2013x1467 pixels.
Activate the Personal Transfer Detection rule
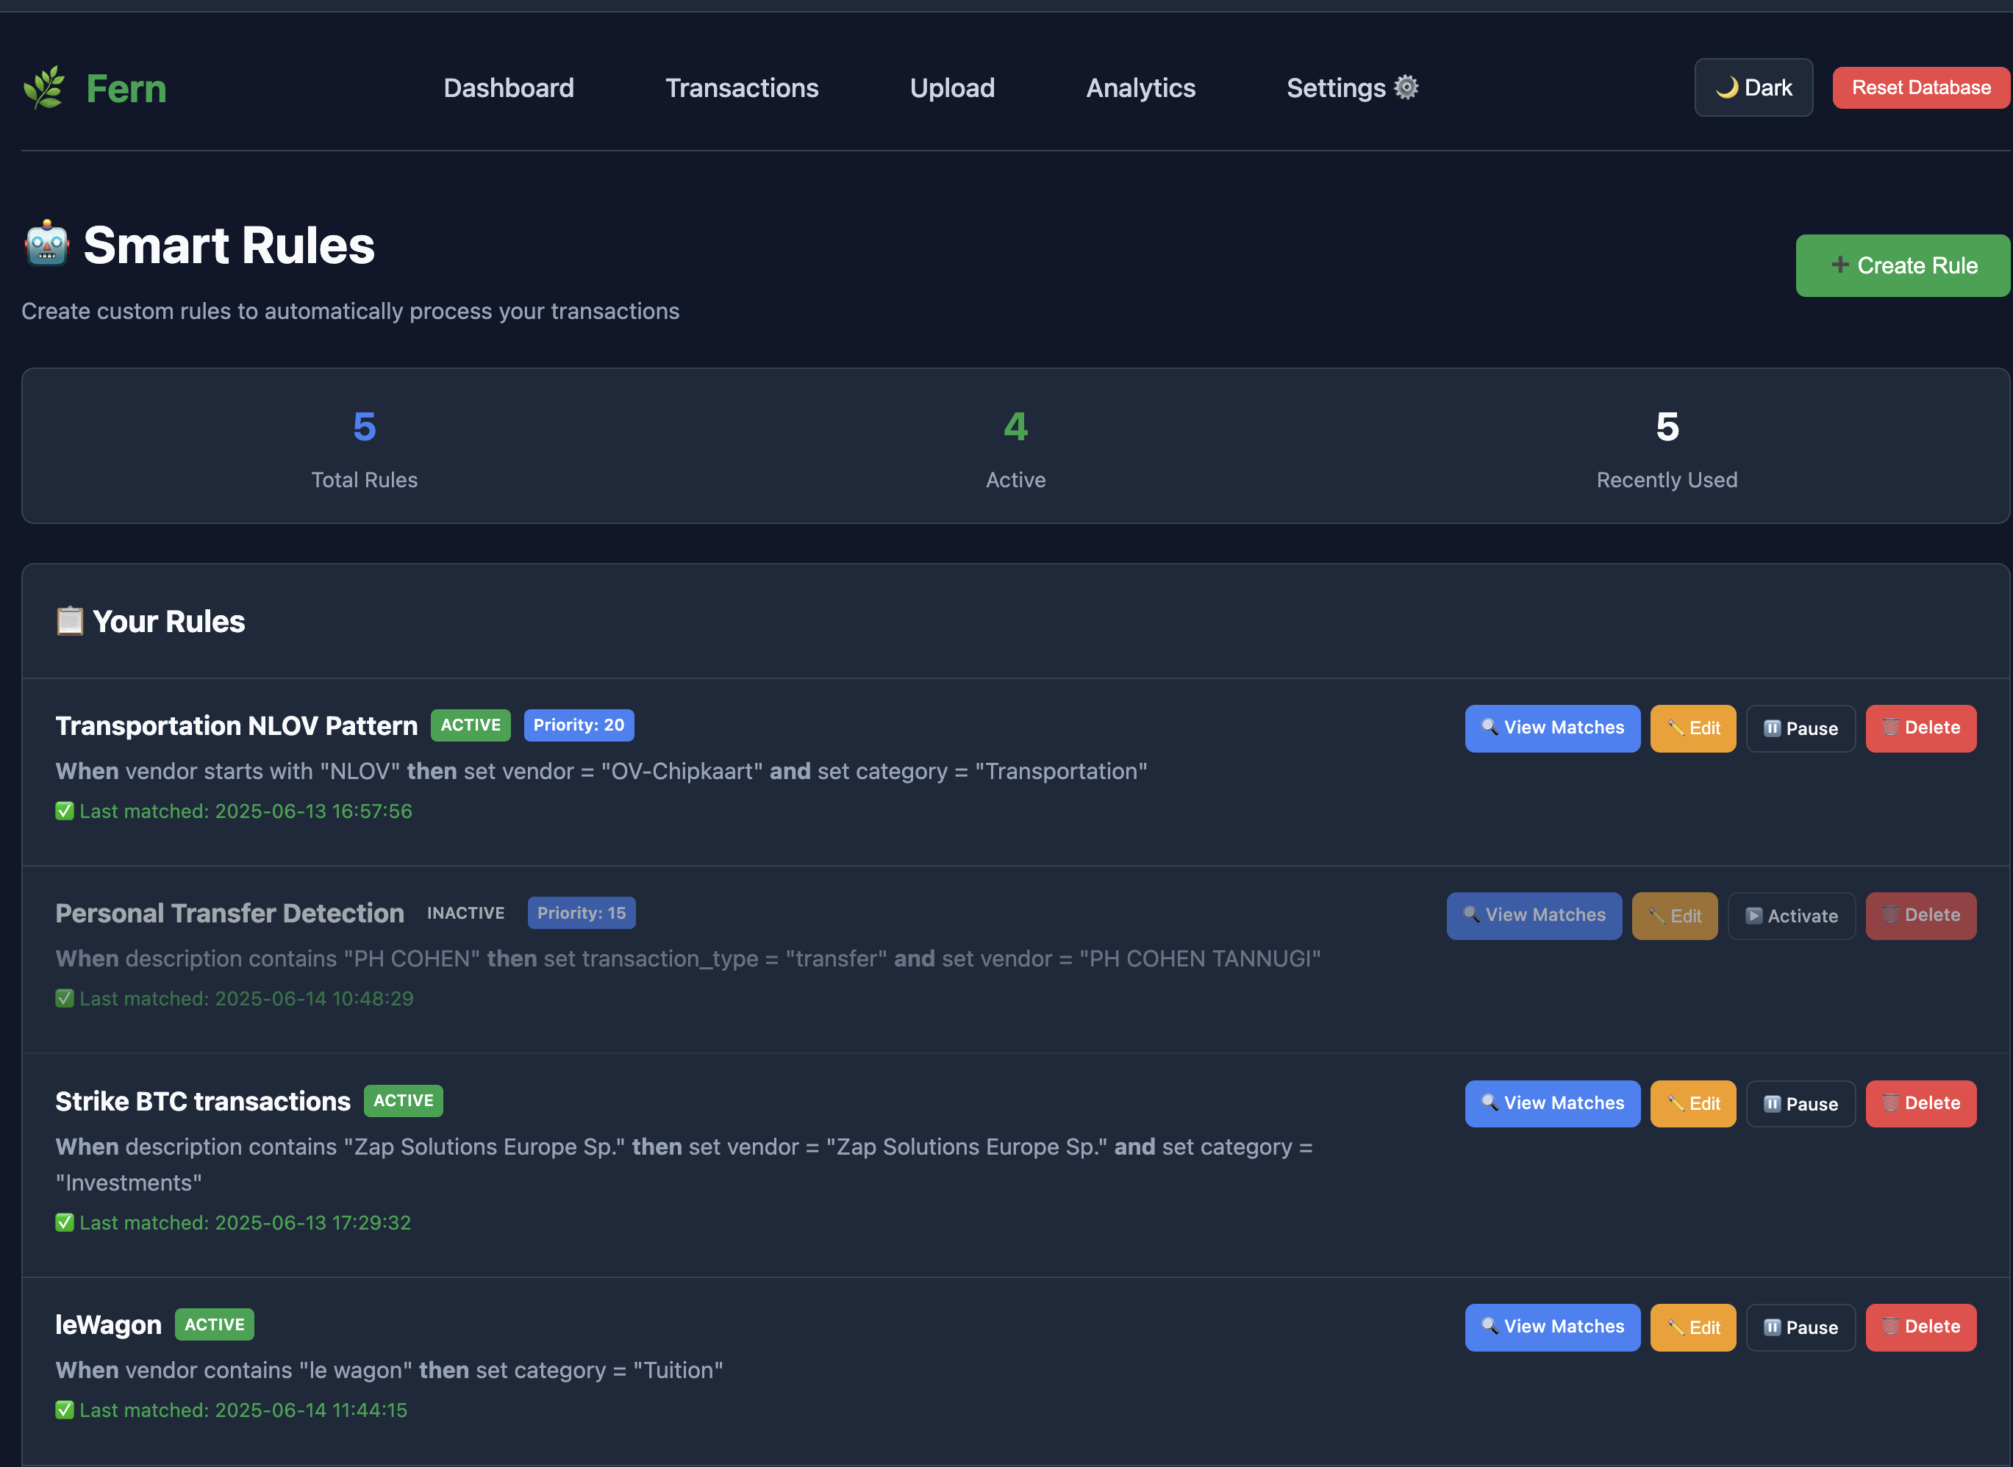(x=1791, y=916)
